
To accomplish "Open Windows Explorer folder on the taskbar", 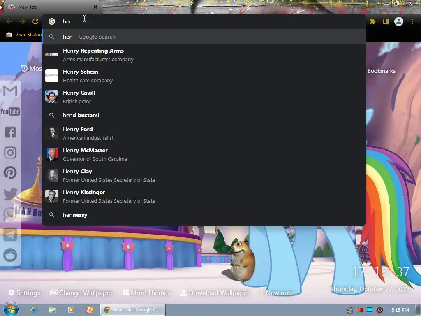I will tap(52, 310).
